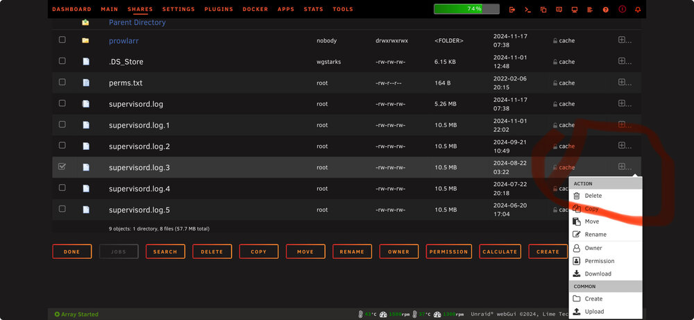694x320 pixels.
Task: Click the Rename button in bottom bar
Action: click(352, 251)
